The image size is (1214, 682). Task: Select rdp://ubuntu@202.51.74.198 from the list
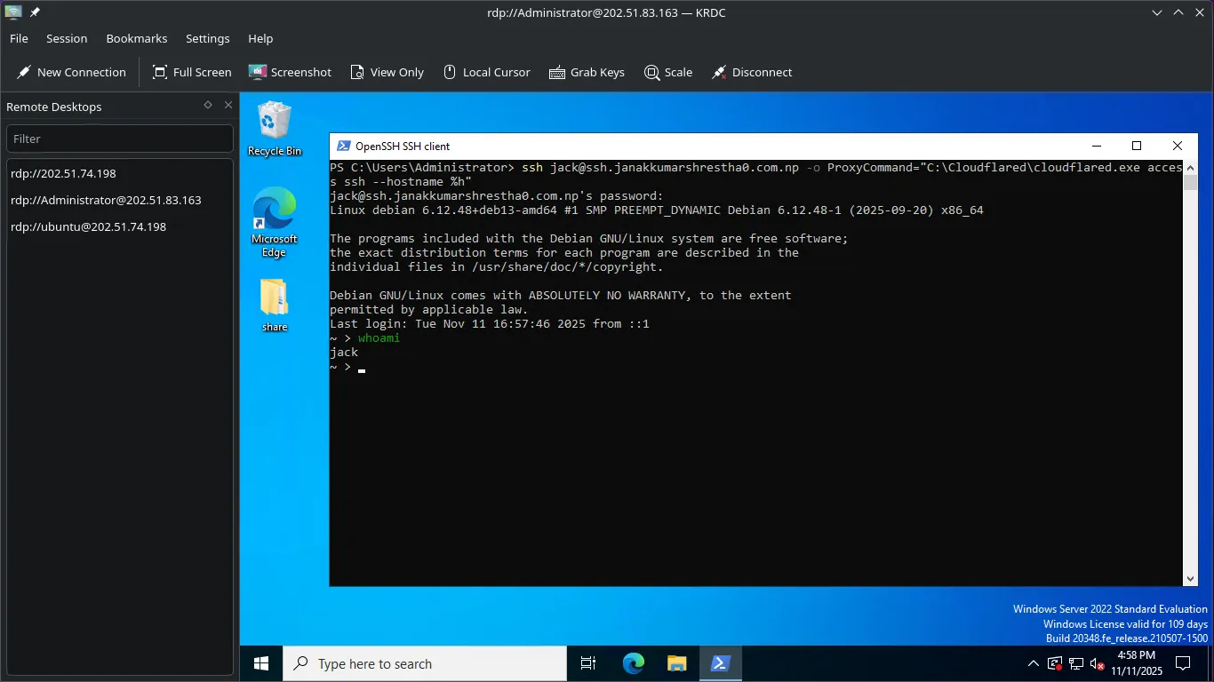coord(89,227)
